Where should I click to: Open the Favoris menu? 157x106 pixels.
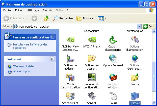click(47, 10)
